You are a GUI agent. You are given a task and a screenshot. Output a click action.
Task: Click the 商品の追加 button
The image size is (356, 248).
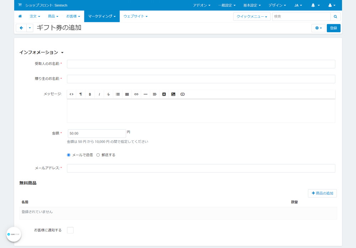point(323,193)
